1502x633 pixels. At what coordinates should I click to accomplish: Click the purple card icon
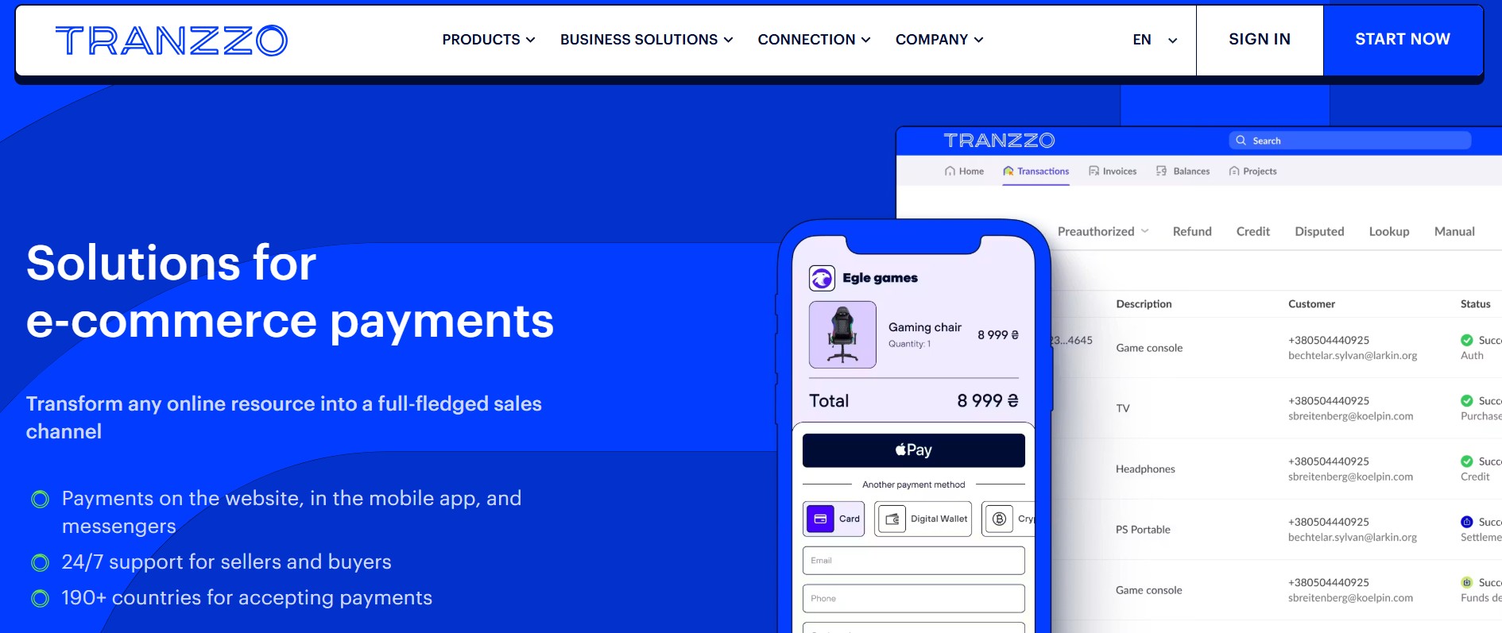tap(820, 519)
